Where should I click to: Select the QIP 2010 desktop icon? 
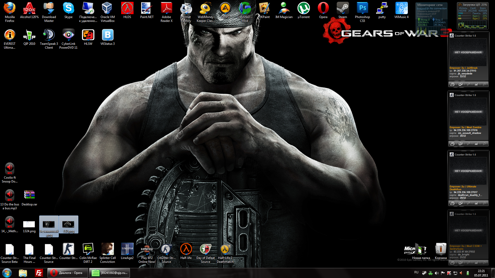[x=29, y=38]
